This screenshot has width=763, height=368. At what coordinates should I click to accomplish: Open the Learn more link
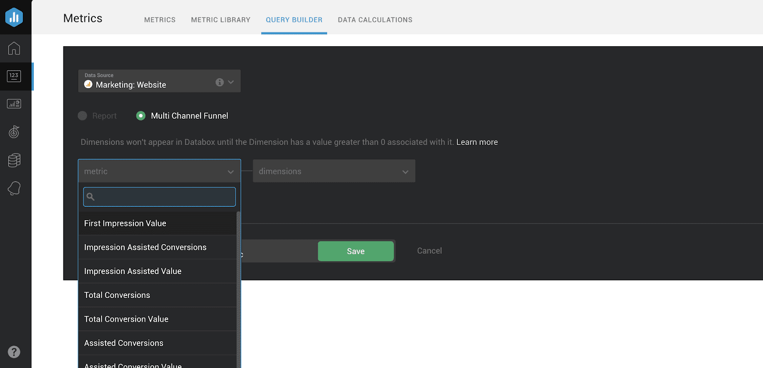[x=477, y=142]
